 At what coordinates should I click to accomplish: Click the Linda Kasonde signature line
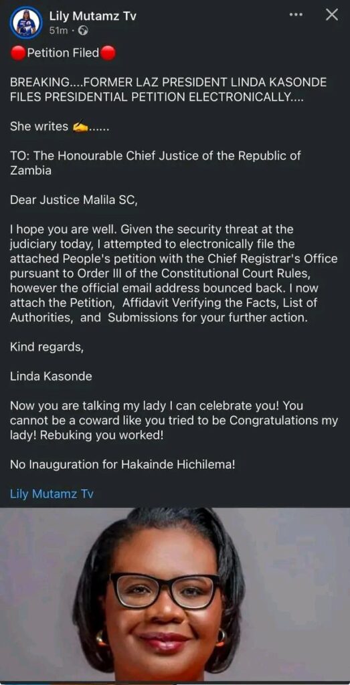51,377
